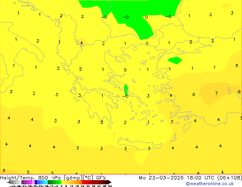
Task: Click the gray arrow end of the legend
Action: 9,182
